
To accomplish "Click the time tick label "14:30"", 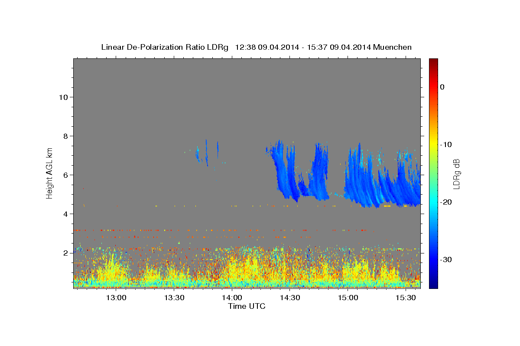I will [x=290, y=298].
